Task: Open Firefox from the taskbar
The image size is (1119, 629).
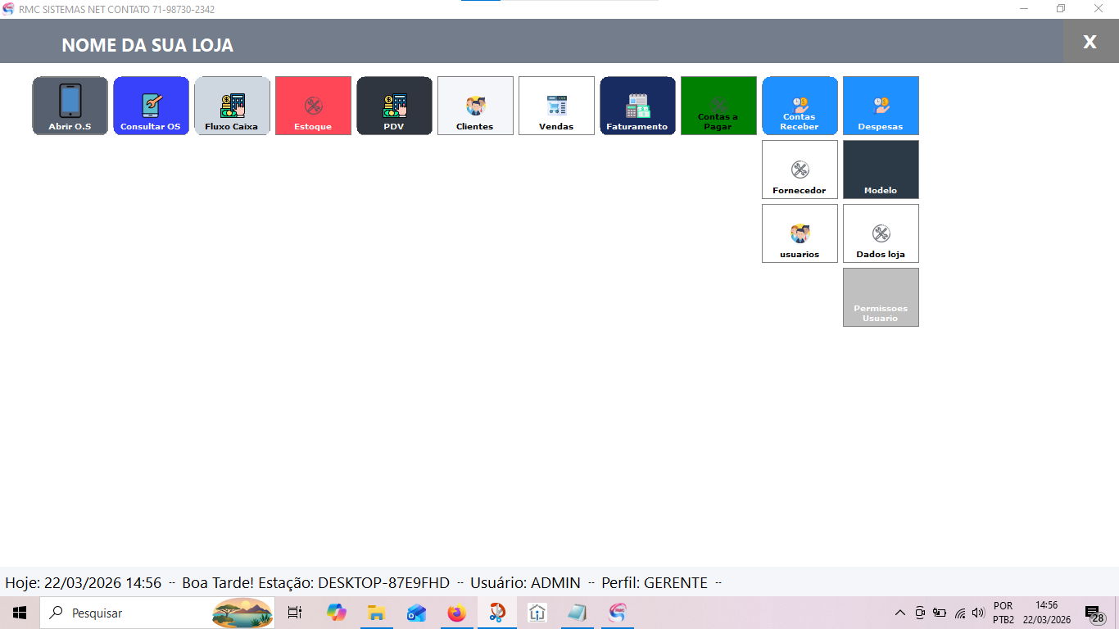Action: tap(456, 613)
